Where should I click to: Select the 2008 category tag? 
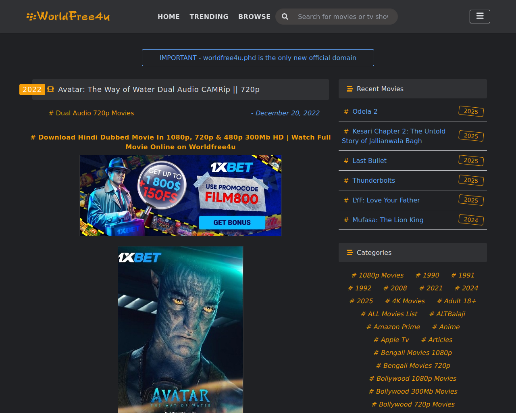click(x=395, y=288)
